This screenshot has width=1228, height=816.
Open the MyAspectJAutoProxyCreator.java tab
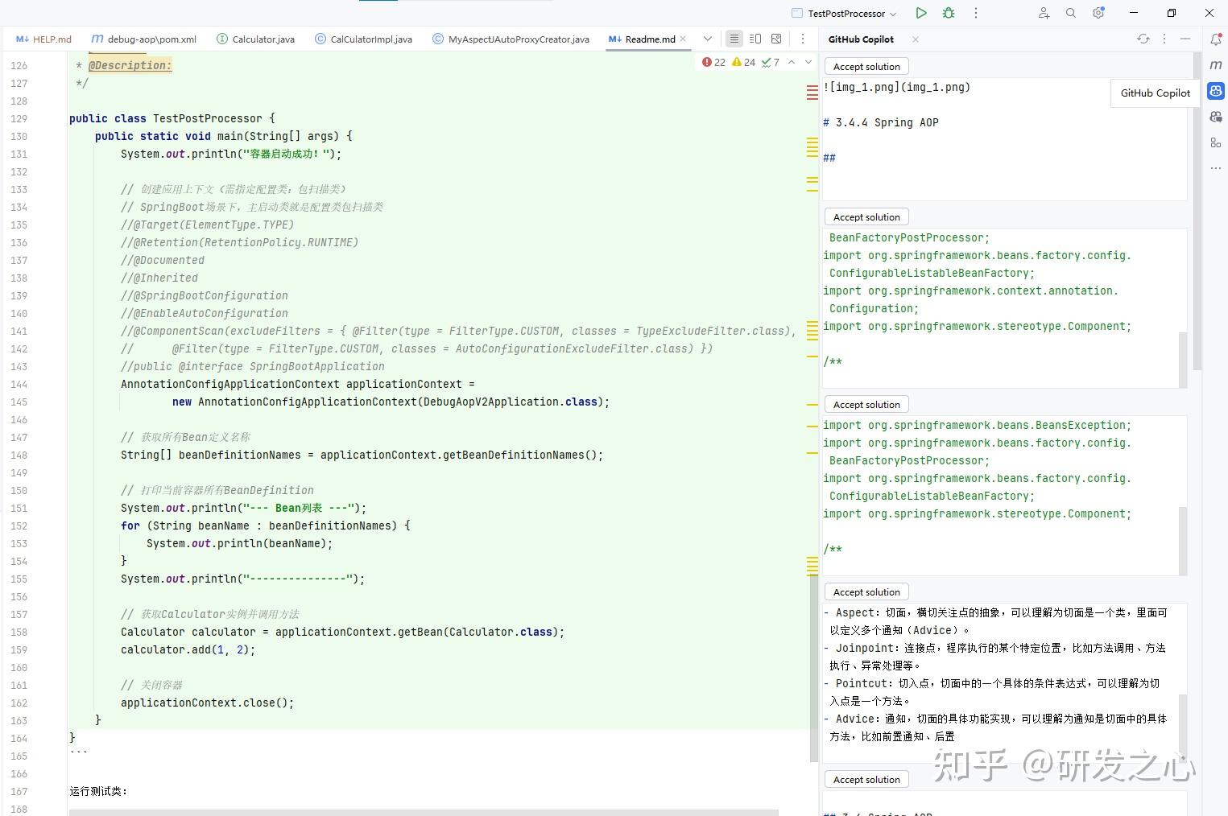[x=518, y=38]
